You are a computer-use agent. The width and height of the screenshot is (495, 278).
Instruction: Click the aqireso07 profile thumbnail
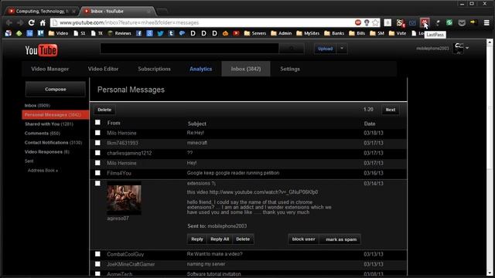tap(124, 198)
